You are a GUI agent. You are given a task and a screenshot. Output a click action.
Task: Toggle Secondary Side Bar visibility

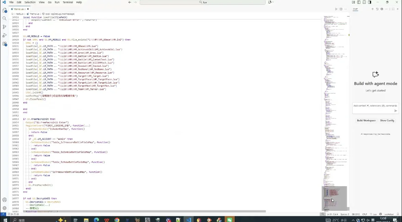[370, 2]
